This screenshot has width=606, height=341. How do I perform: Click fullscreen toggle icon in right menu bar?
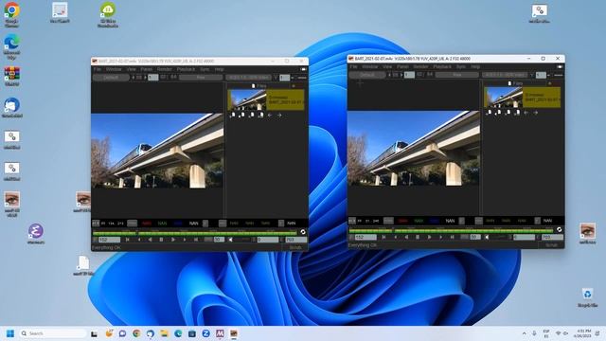560,67
